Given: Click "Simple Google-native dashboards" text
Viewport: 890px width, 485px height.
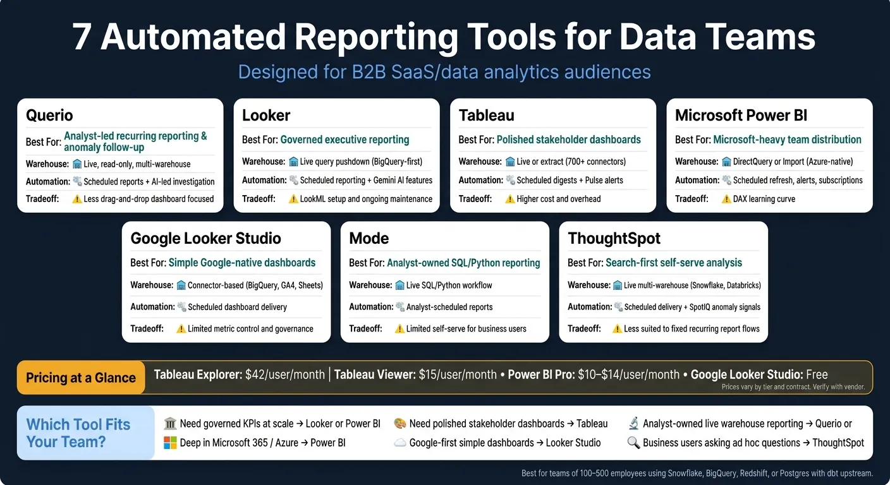Looking at the screenshot, I should tap(242, 263).
